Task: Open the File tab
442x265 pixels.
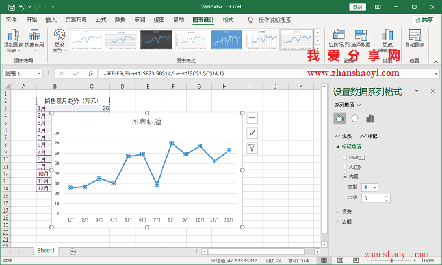Action: click(11, 20)
